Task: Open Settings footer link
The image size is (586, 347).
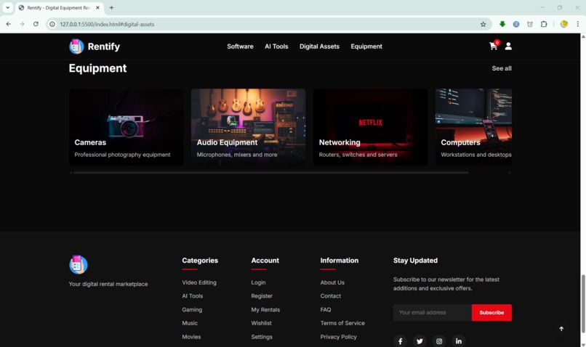Action: (262, 337)
